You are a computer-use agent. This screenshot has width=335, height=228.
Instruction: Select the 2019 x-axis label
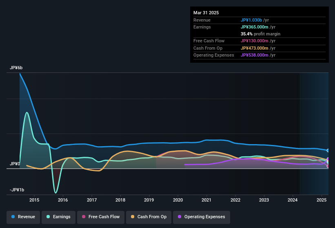click(x=149, y=200)
